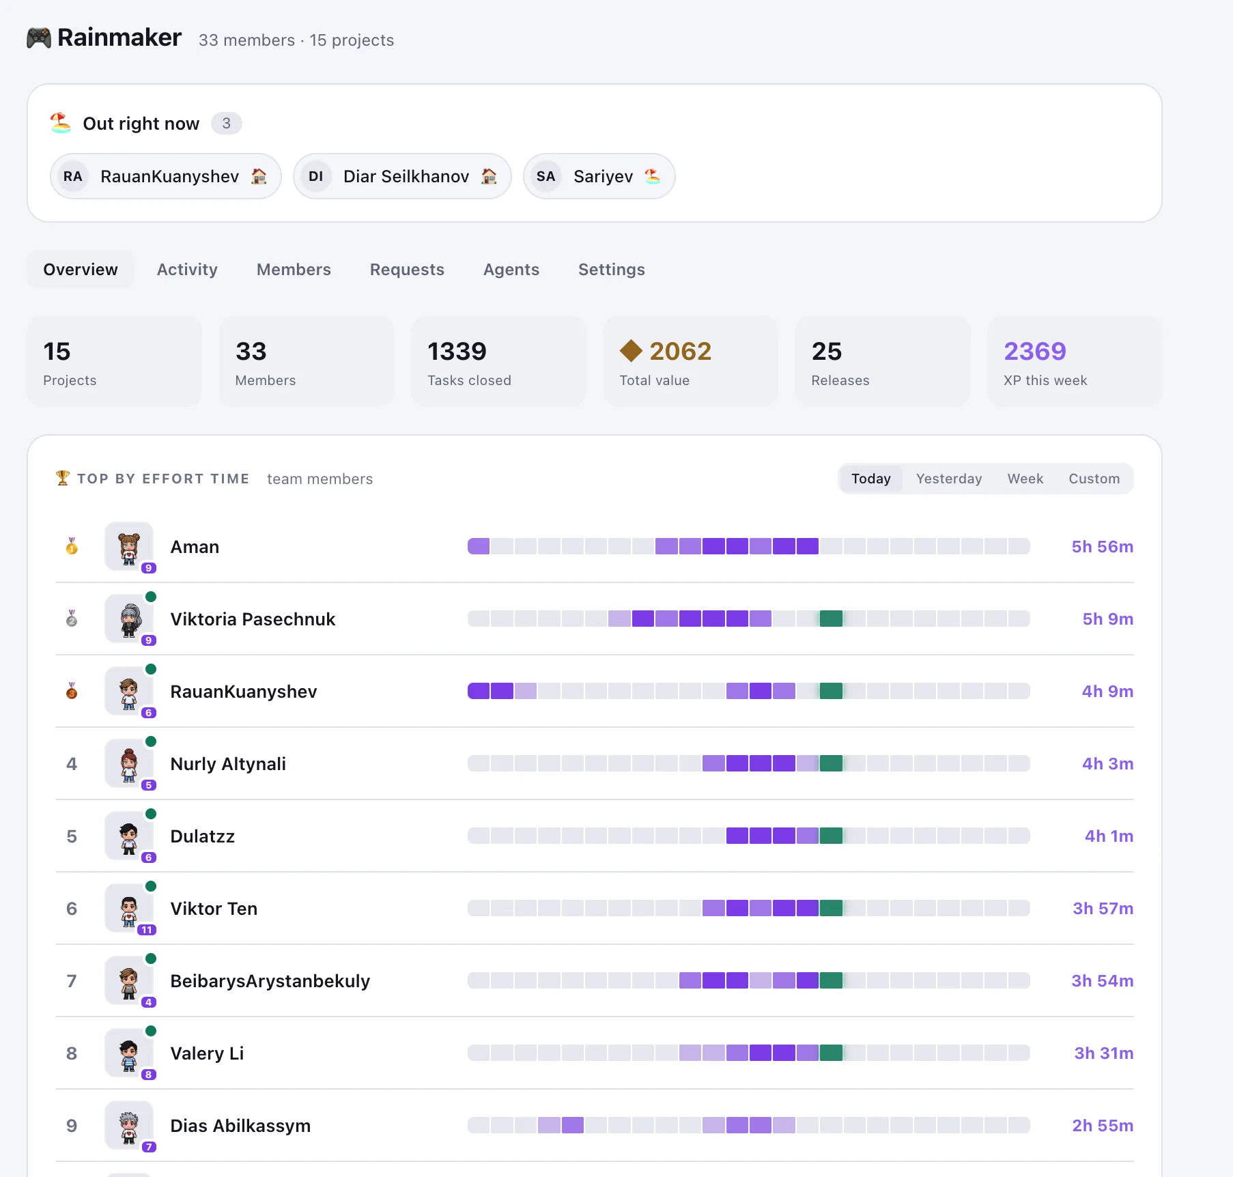Image resolution: width=1233 pixels, height=1177 pixels.
Task: Click the gold medal icon in Aman's row
Action: 72,546
